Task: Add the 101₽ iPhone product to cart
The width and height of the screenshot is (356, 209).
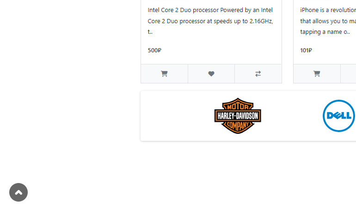Action: 317,74
